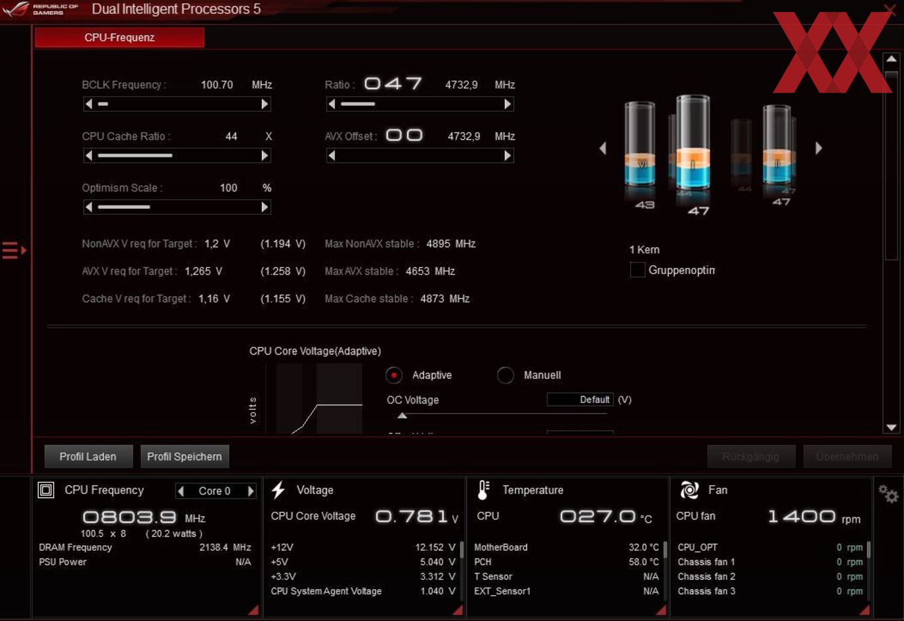Click the ROG Republic of Gamers logo
904x621 pixels.
(41, 9)
